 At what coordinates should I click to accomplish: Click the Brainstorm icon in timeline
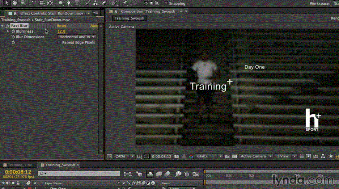coord(178,174)
